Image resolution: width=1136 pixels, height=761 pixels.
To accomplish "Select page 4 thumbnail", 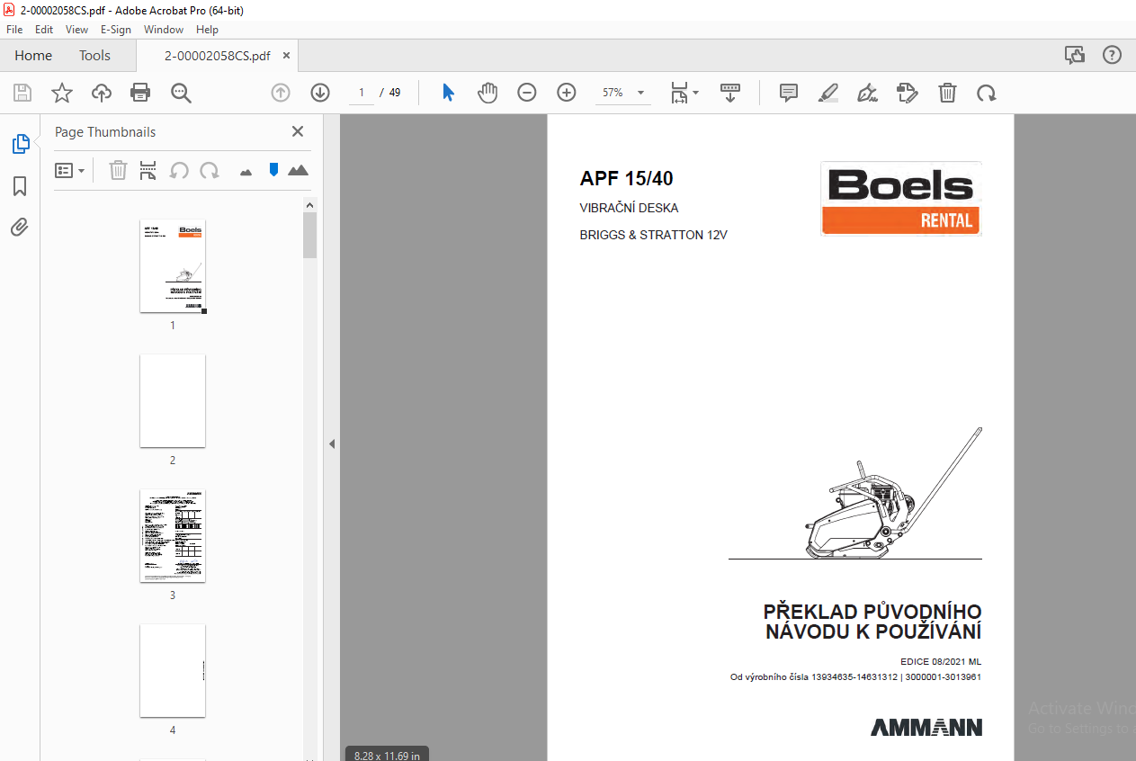I will (x=173, y=671).
